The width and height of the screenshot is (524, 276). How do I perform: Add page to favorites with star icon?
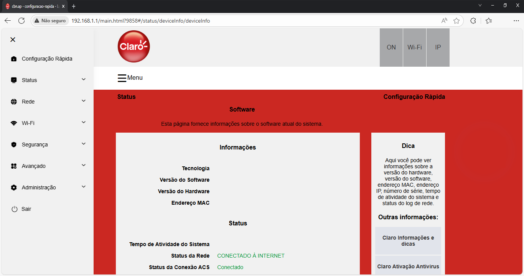coord(456,21)
